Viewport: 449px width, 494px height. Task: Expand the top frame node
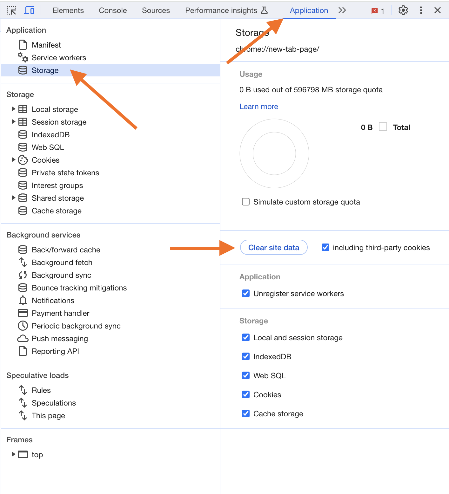point(13,454)
